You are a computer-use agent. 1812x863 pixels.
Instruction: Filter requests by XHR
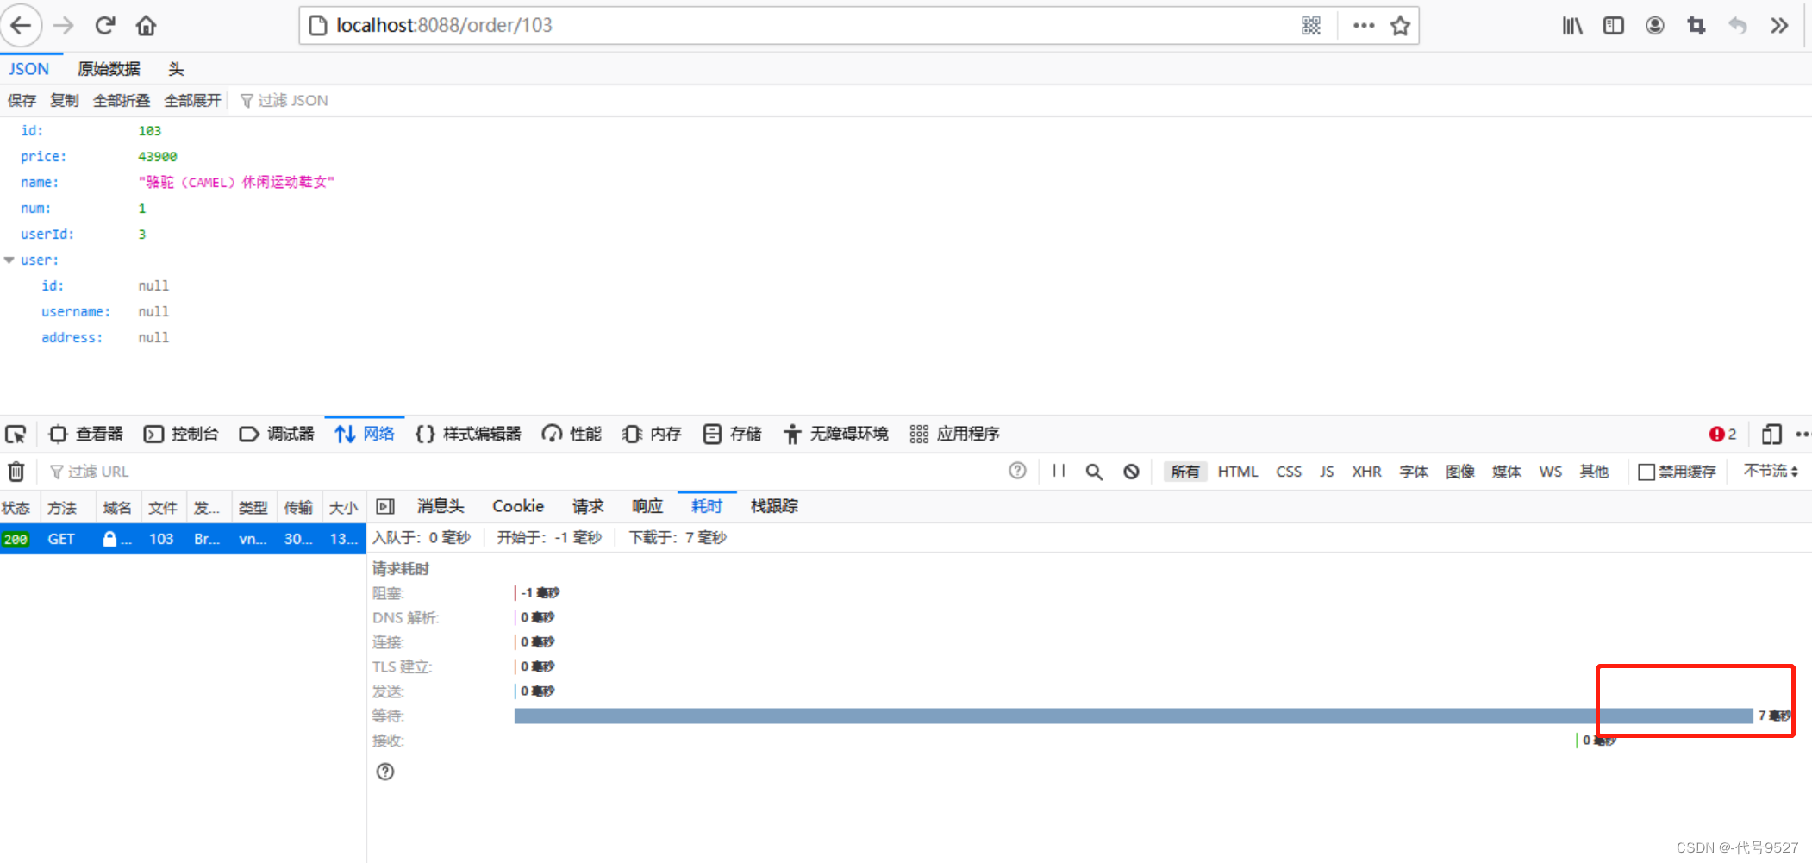click(1366, 472)
